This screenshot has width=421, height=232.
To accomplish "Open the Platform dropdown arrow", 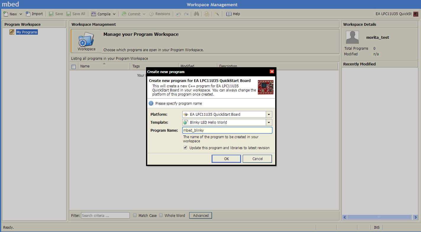I will click(x=269, y=114).
